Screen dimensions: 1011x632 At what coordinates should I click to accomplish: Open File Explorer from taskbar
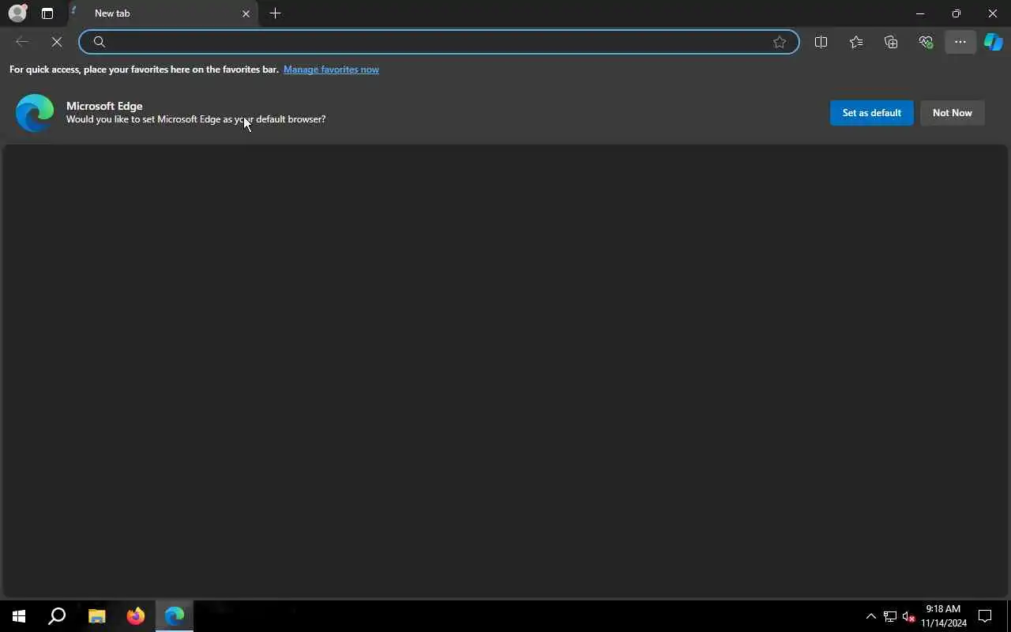click(96, 616)
